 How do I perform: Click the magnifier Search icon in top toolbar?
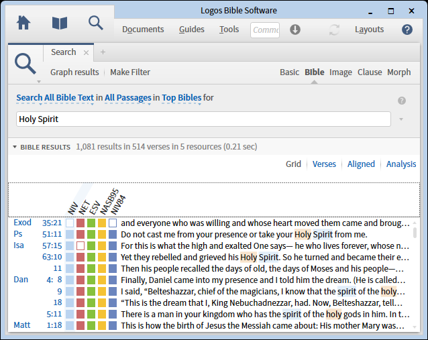click(96, 23)
